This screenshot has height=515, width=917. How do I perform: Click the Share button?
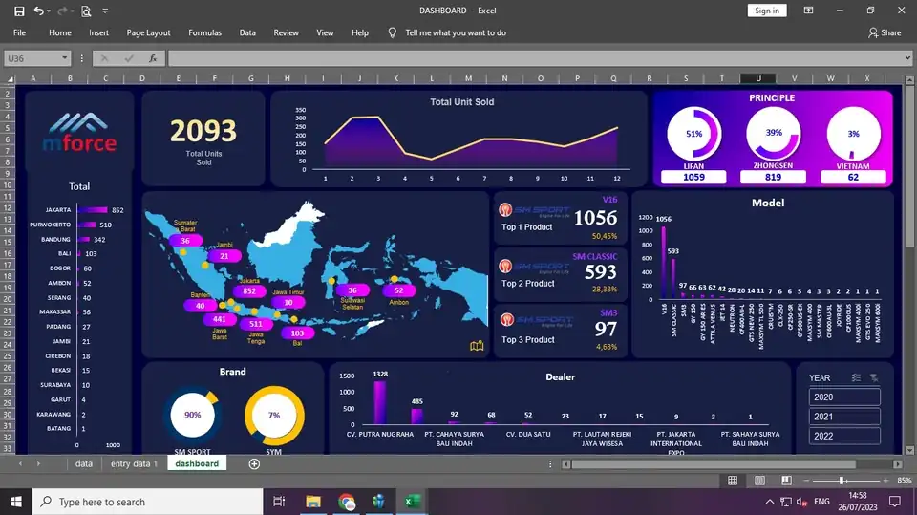(885, 32)
